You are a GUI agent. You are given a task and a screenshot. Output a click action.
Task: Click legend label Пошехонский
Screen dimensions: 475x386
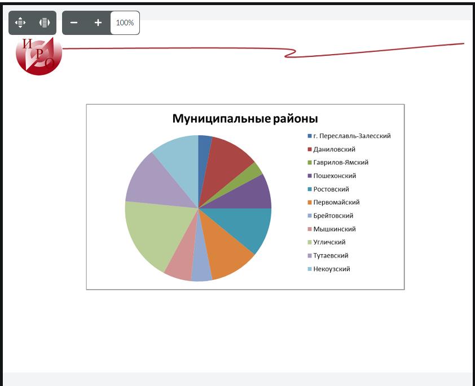click(x=335, y=176)
